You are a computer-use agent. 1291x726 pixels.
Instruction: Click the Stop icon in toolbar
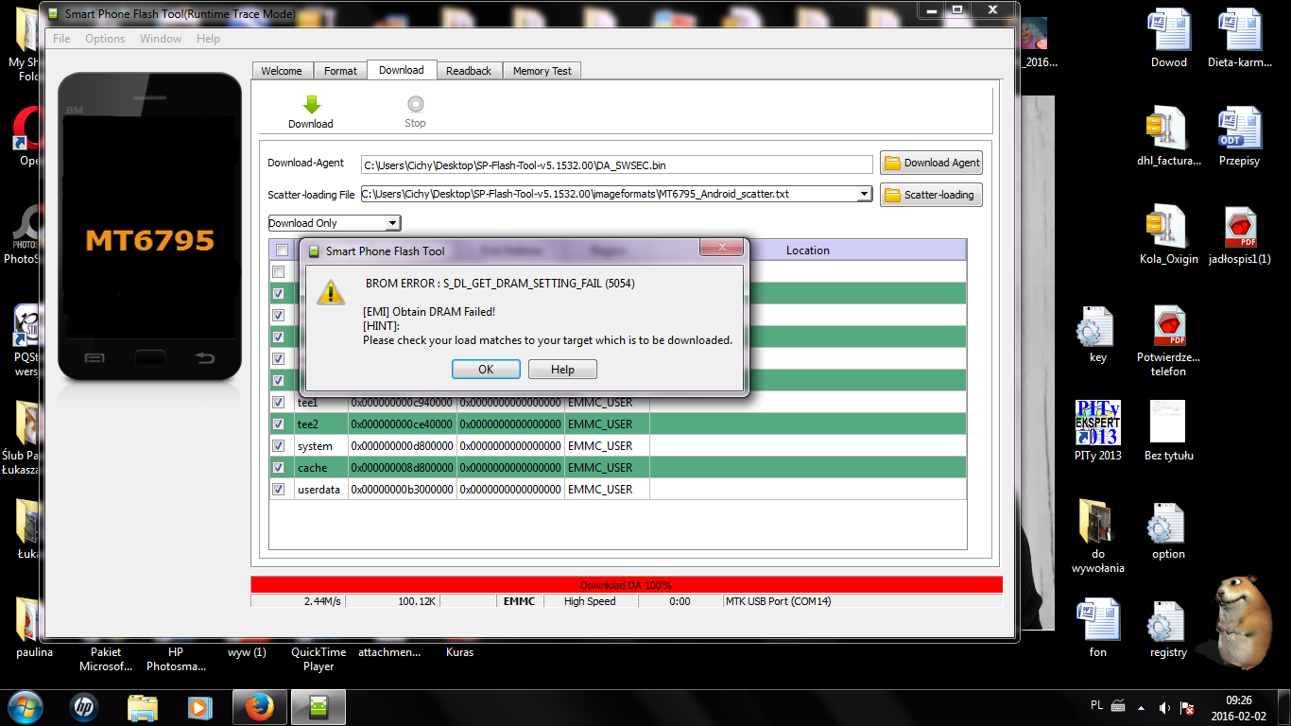click(415, 104)
